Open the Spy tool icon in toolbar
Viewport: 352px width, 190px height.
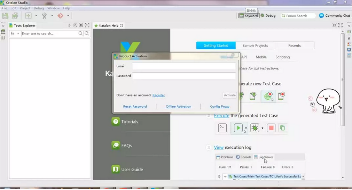pos(45,16)
